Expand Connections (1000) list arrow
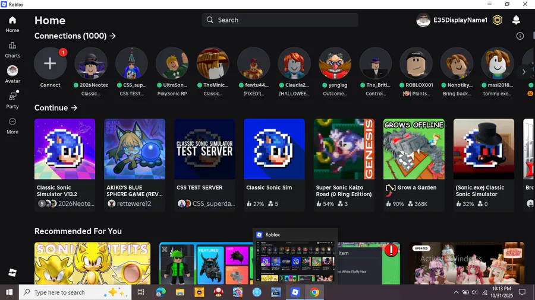 point(112,36)
